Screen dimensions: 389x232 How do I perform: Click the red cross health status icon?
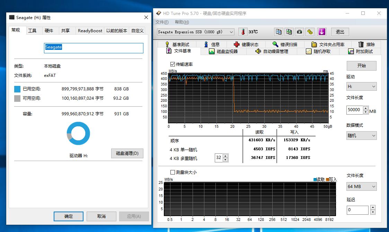236,44
